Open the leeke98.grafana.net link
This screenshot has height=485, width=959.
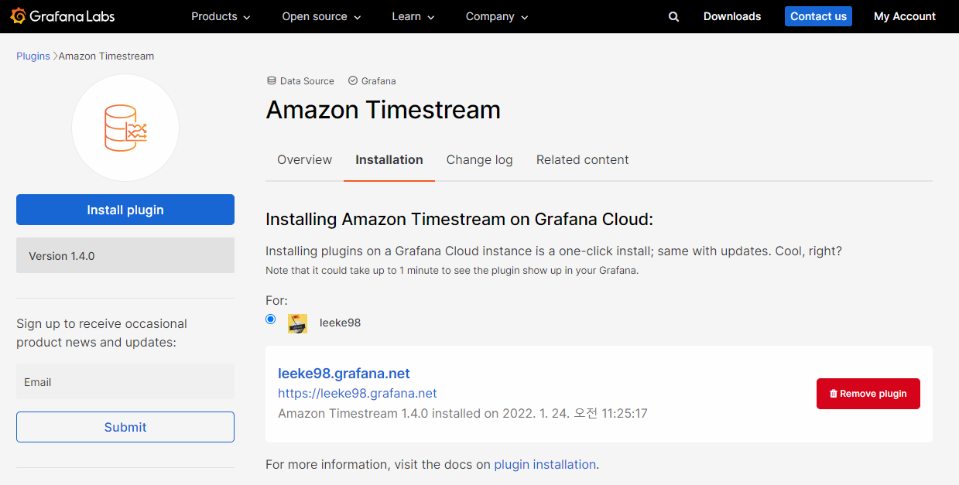click(344, 373)
